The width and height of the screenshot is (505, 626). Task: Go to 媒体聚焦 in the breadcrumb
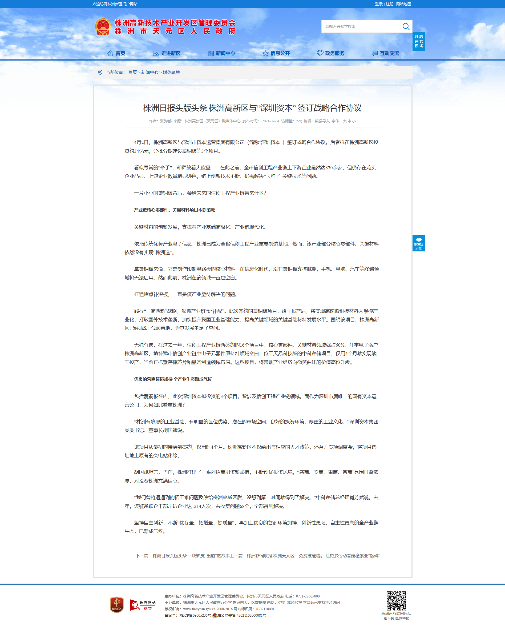pos(171,73)
